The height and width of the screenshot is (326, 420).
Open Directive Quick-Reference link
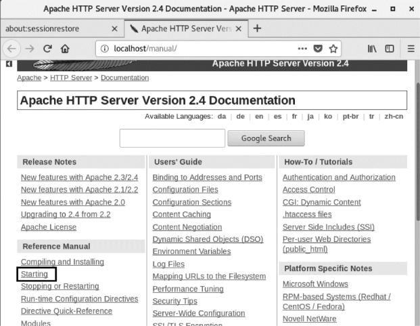tap(66, 311)
